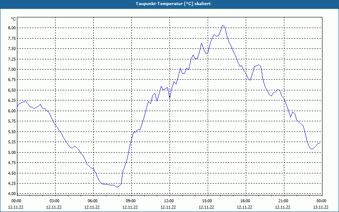Click the 00:00 label above 13.11.22

322,201
